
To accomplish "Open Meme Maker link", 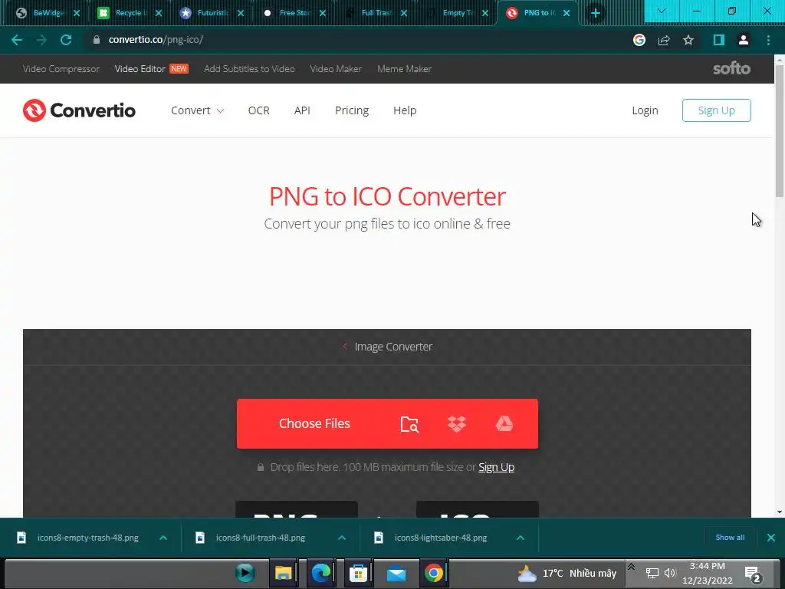I will [405, 69].
